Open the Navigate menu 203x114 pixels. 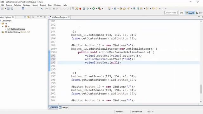(x=27, y=5)
